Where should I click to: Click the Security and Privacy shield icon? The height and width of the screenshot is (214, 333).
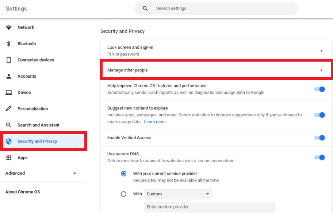point(9,141)
